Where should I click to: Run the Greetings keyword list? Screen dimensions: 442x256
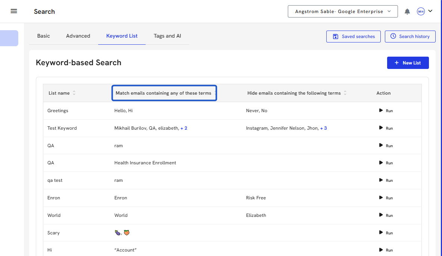386,111
